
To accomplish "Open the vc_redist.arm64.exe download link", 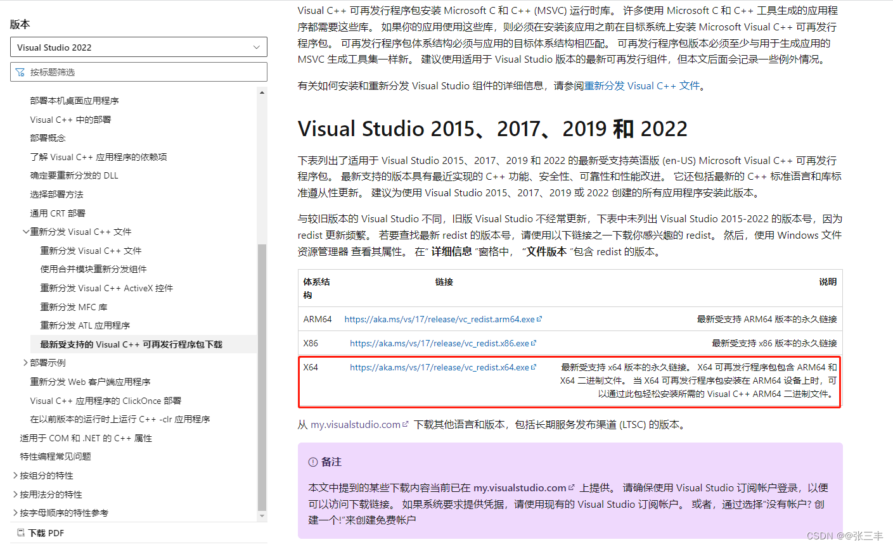I will tap(439, 319).
